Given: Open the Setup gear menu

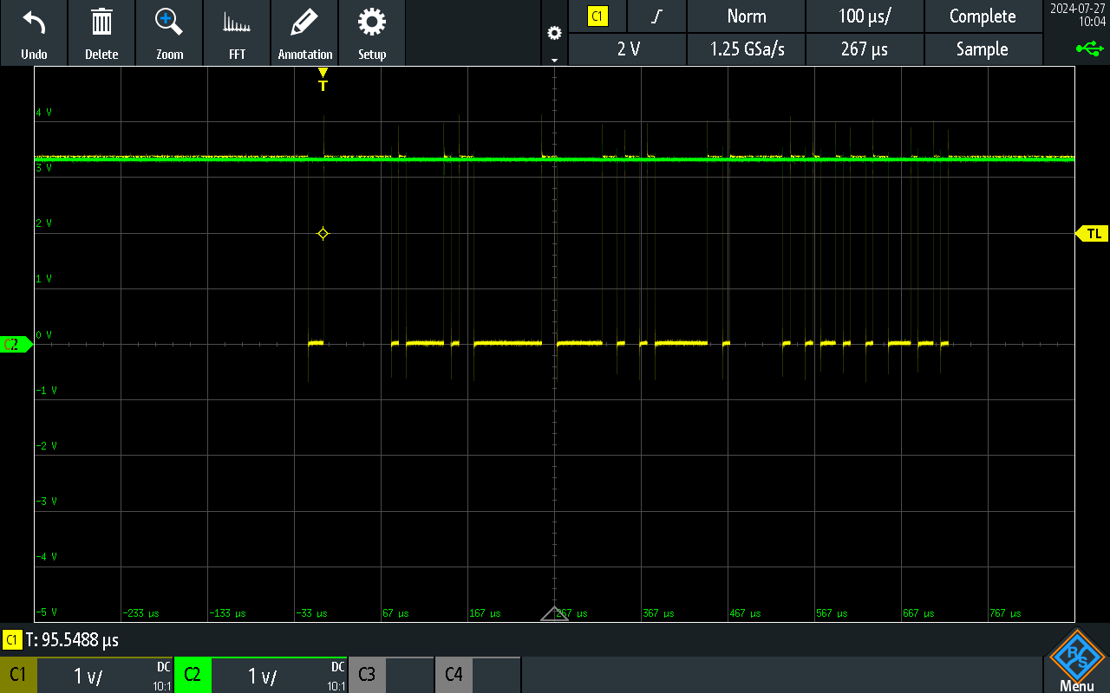Looking at the screenshot, I should pyautogui.click(x=372, y=23).
